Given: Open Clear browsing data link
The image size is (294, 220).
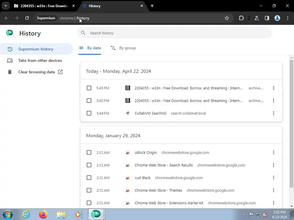Looking at the screenshot, I should tap(36, 72).
